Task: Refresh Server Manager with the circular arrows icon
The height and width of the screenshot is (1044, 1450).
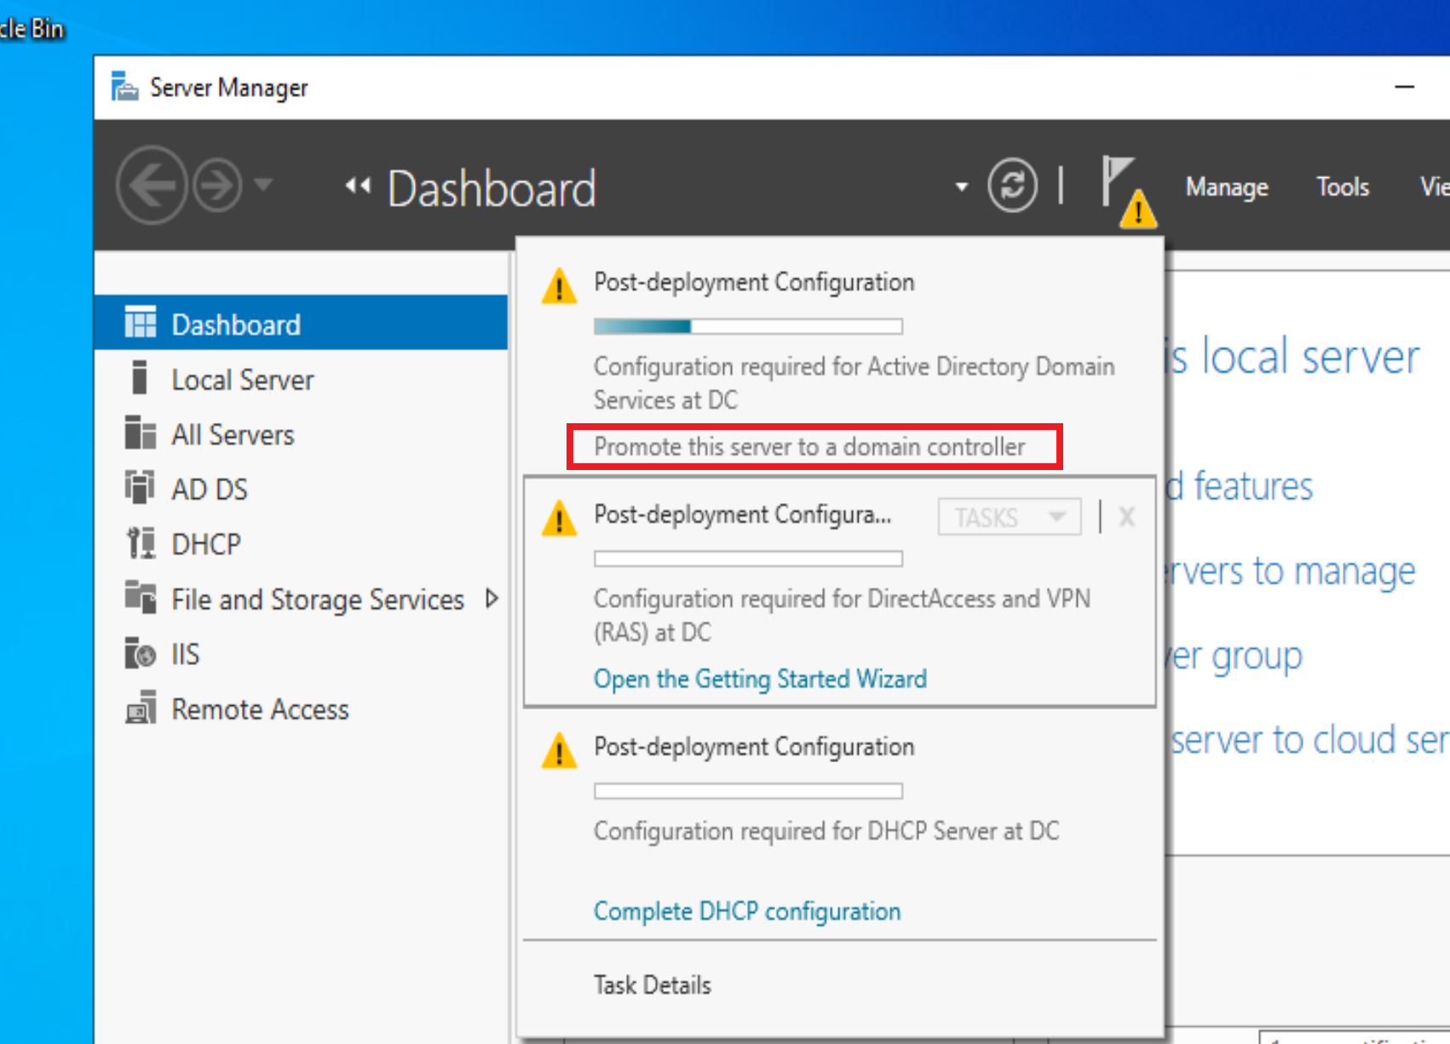Action: (x=1012, y=185)
